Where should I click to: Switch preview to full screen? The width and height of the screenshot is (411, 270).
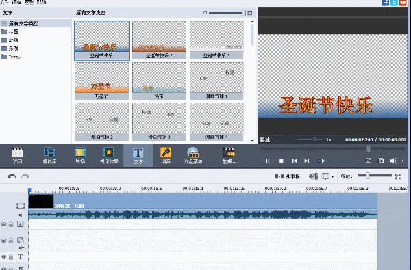point(369,161)
